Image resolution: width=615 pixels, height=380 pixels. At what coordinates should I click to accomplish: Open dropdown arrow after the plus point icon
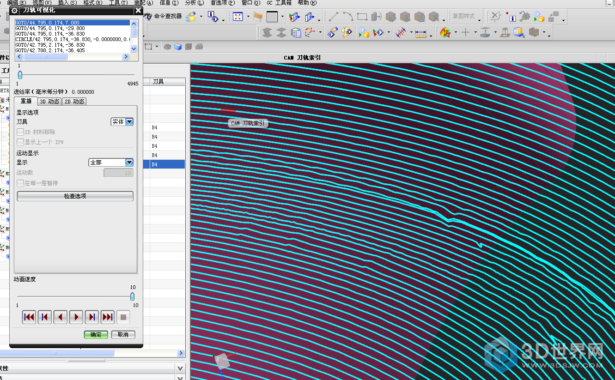pyautogui.click(x=475, y=33)
